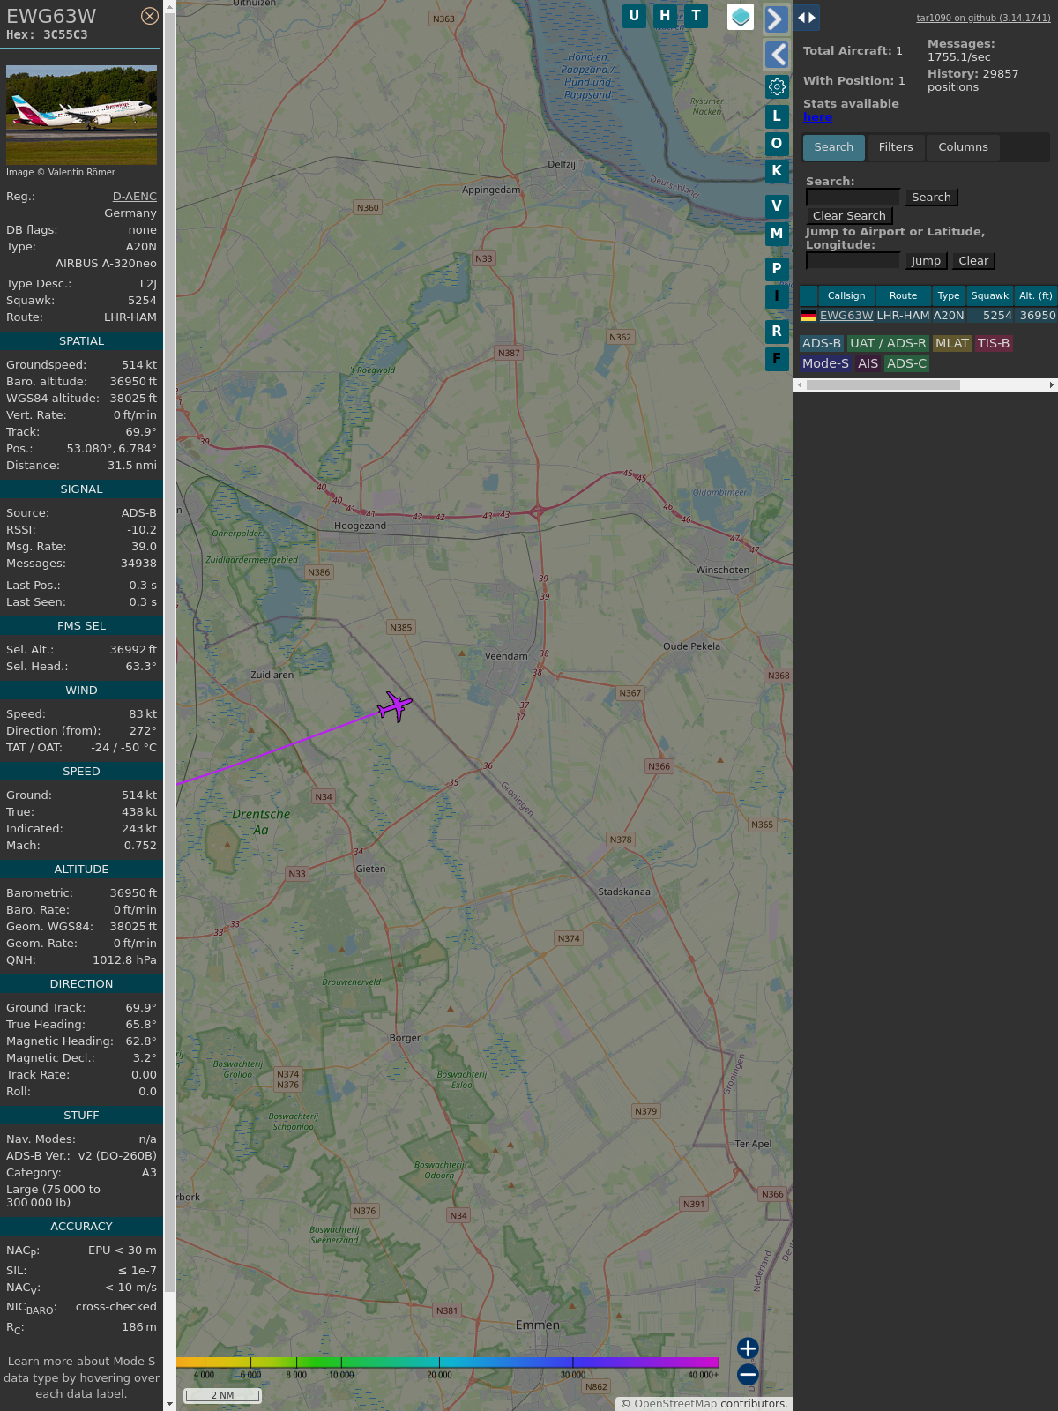Click the altitude color legend bar
The width and height of the screenshot is (1058, 1411).
click(448, 1362)
